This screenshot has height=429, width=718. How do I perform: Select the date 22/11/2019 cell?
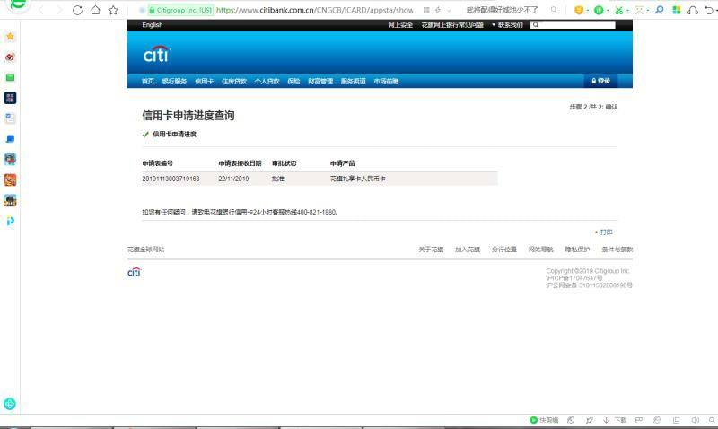click(x=233, y=179)
